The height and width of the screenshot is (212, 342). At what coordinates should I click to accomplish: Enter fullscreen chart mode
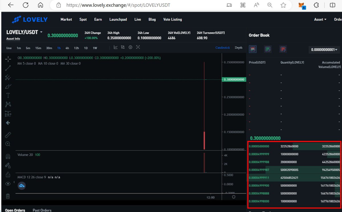pos(138,47)
